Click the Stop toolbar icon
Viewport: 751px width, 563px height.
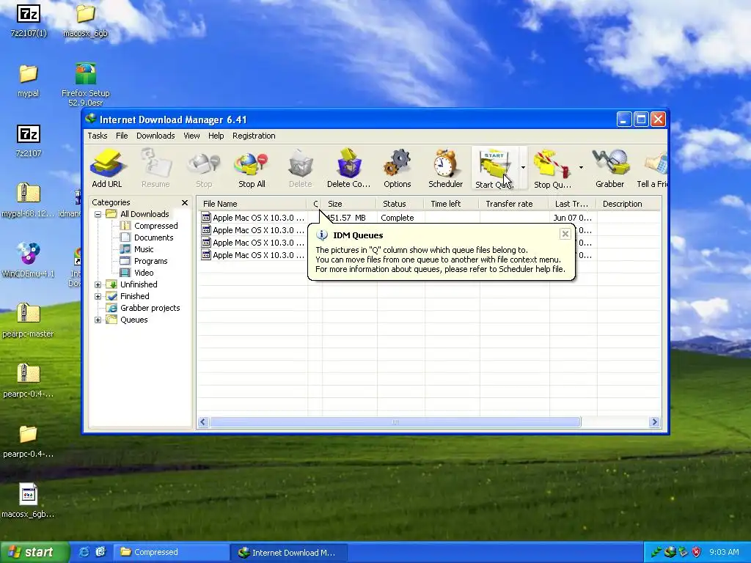pyautogui.click(x=204, y=168)
